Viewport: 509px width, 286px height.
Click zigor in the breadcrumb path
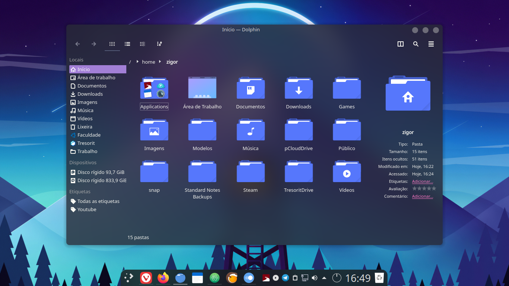pyautogui.click(x=172, y=62)
